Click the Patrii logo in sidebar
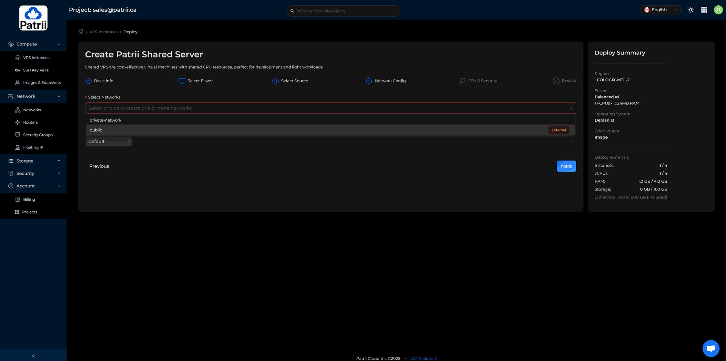726x361 pixels. tap(33, 18)
